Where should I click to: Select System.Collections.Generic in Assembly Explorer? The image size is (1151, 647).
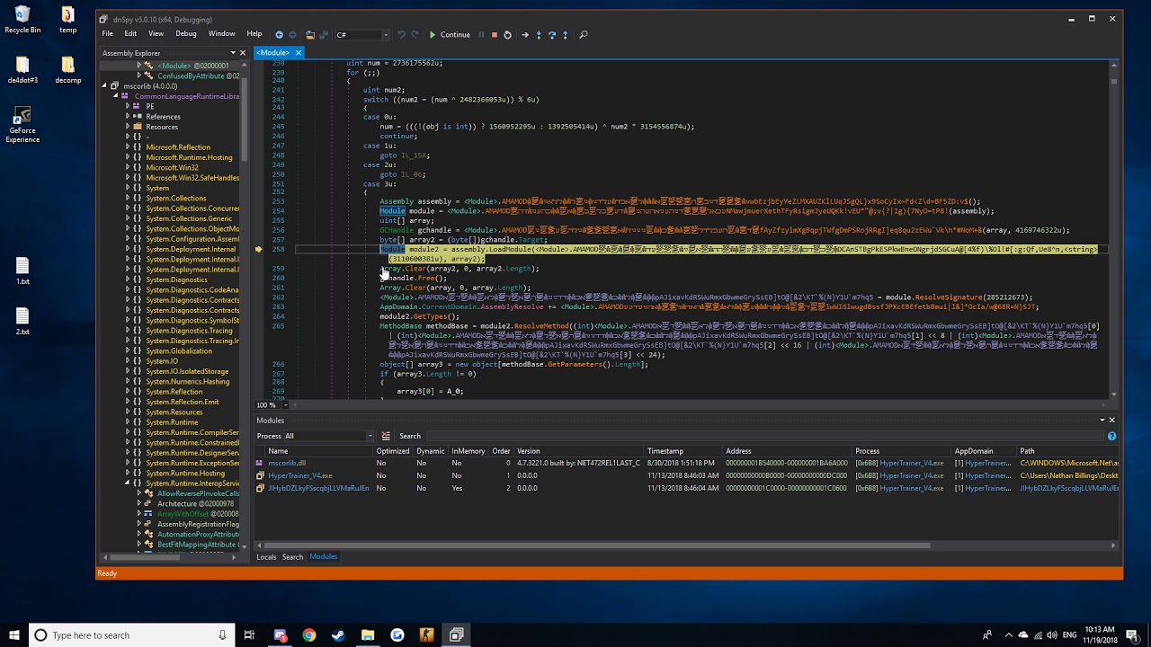pyautogui.click(x=189, y=218)
